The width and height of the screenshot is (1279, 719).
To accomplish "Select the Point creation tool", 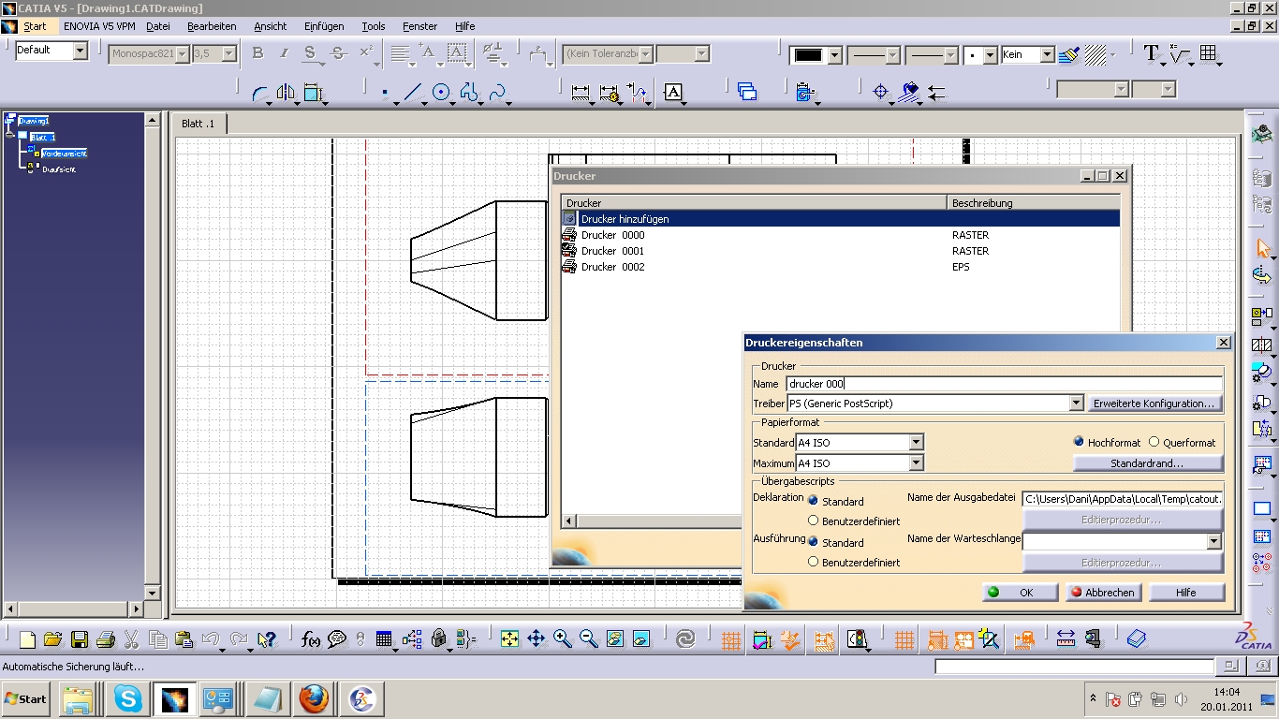I will pyautogui.click(x=385, y=92).
